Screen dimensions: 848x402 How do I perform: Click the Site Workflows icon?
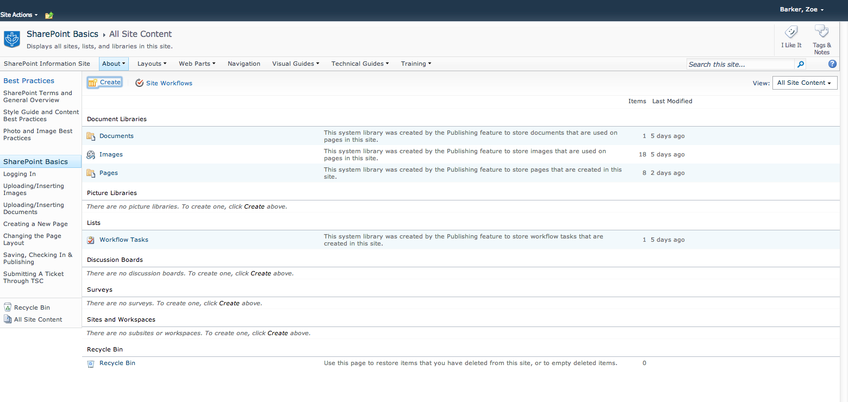[x=139, y=83]
